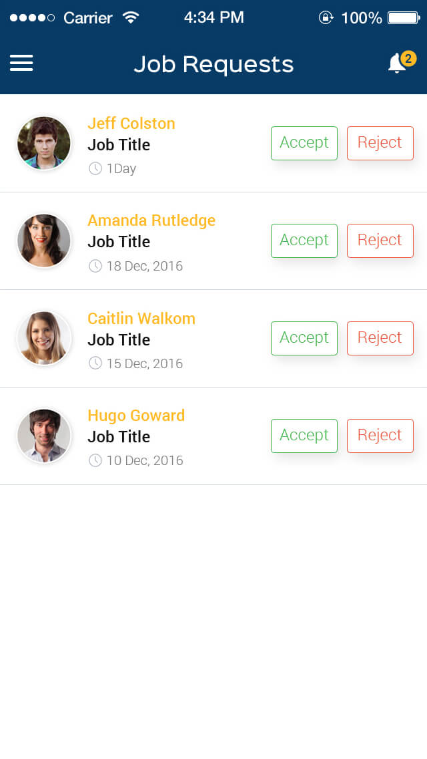
Task: Open notifications bell with badge
Action: [x=398, y=63]
